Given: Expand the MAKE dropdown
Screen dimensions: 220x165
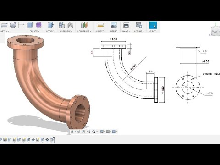Looking at the screenshot, I should (126, 31).
